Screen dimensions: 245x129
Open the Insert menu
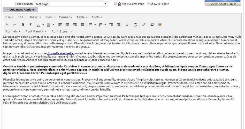35,17
